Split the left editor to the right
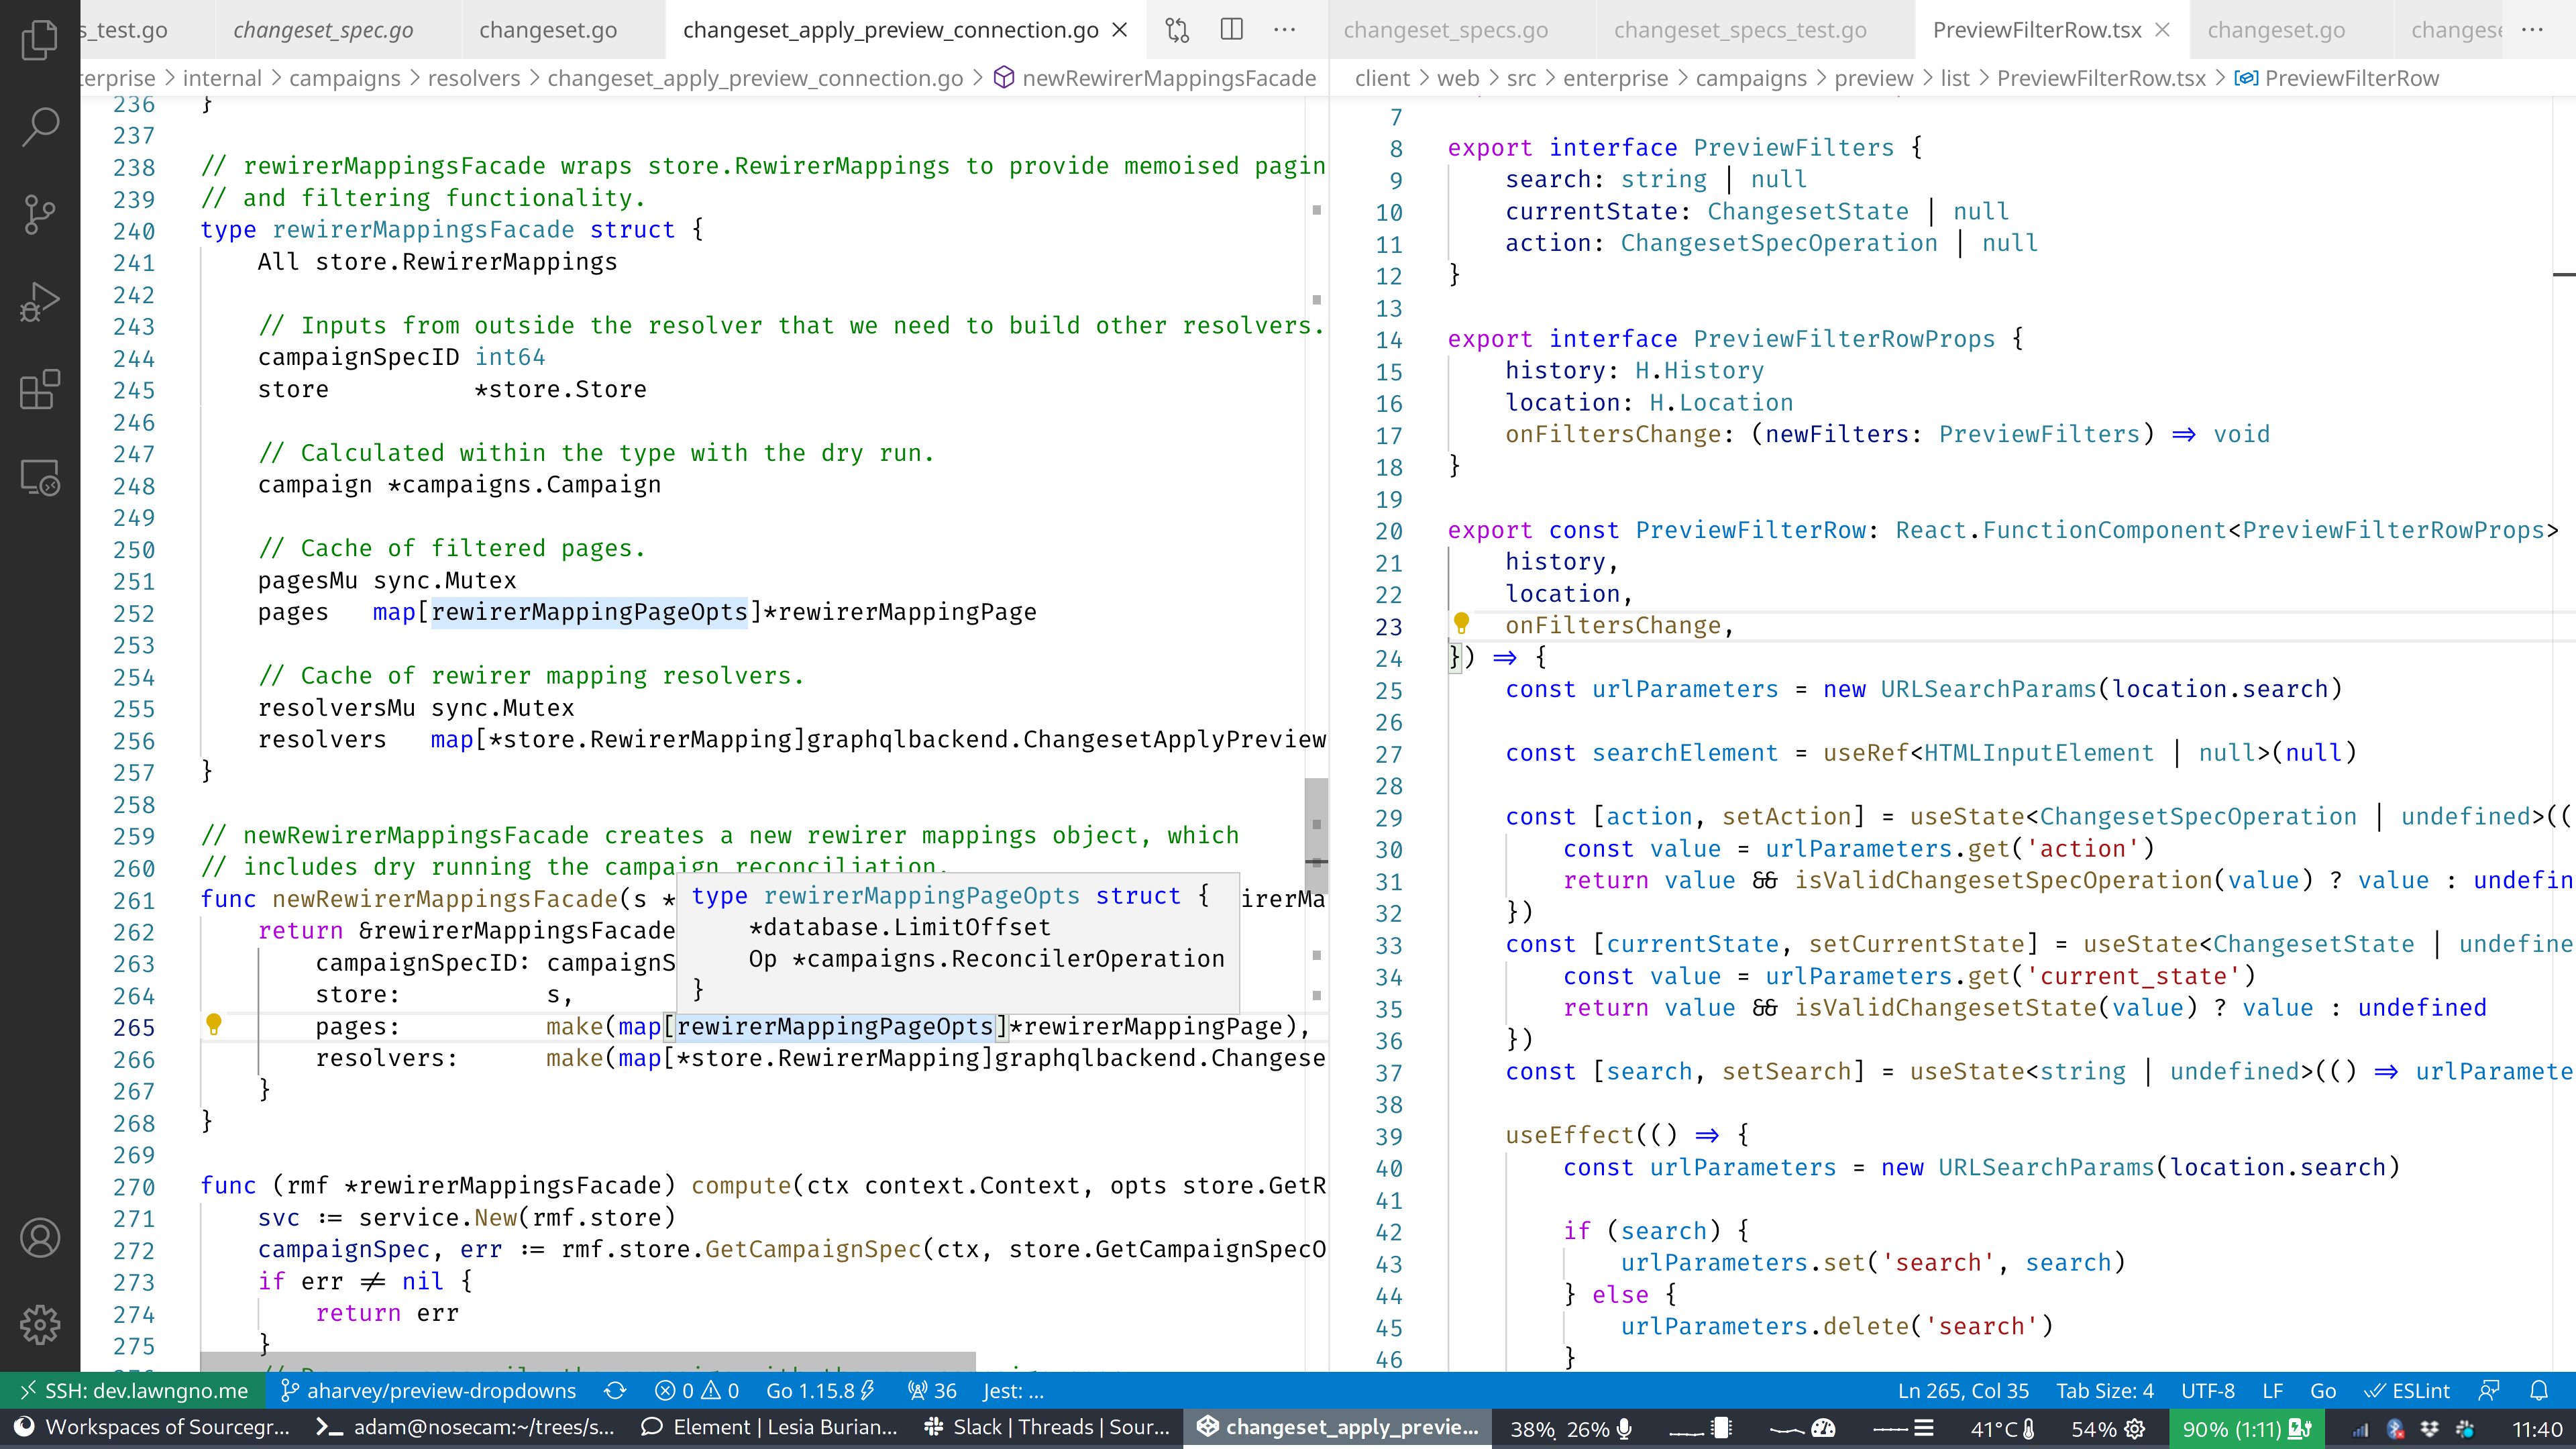The width and height of the screenshot is (2576, 1449). pos(1231,30)
